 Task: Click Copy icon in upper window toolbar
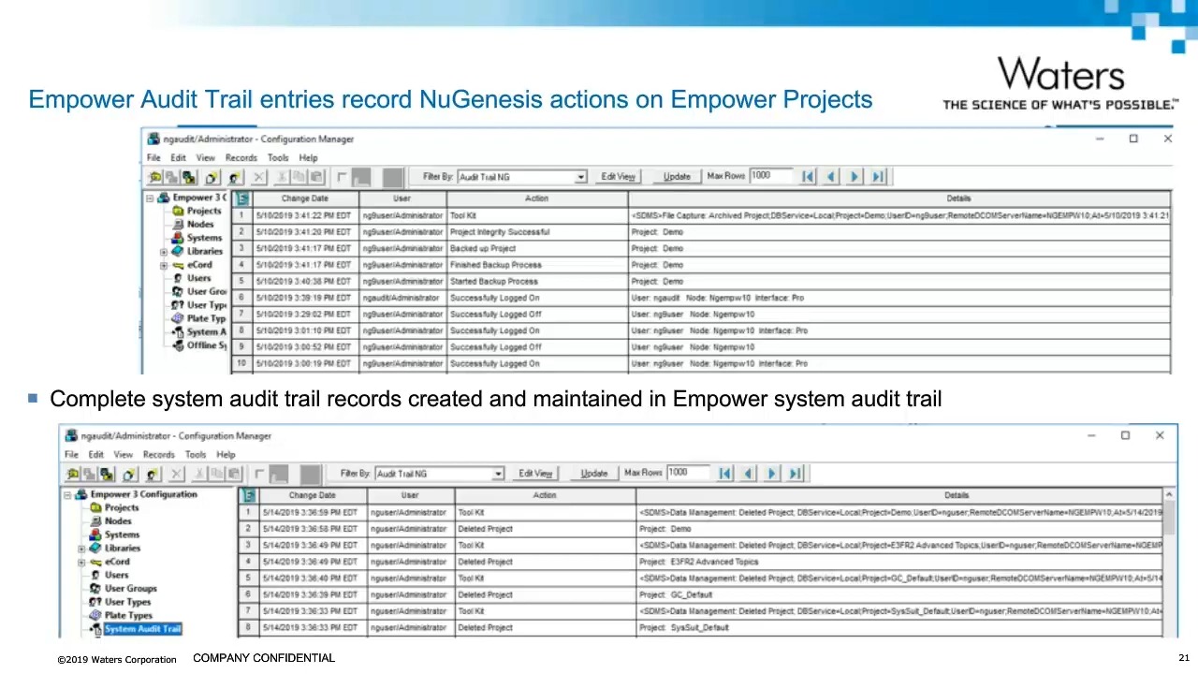point(299,177)
